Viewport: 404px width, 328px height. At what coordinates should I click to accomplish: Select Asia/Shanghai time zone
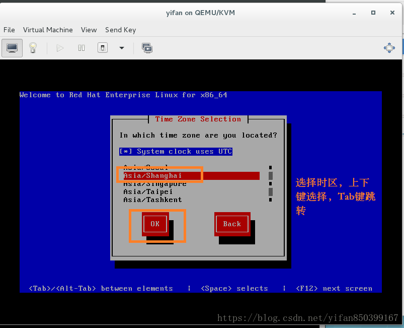tap(192, 176)
